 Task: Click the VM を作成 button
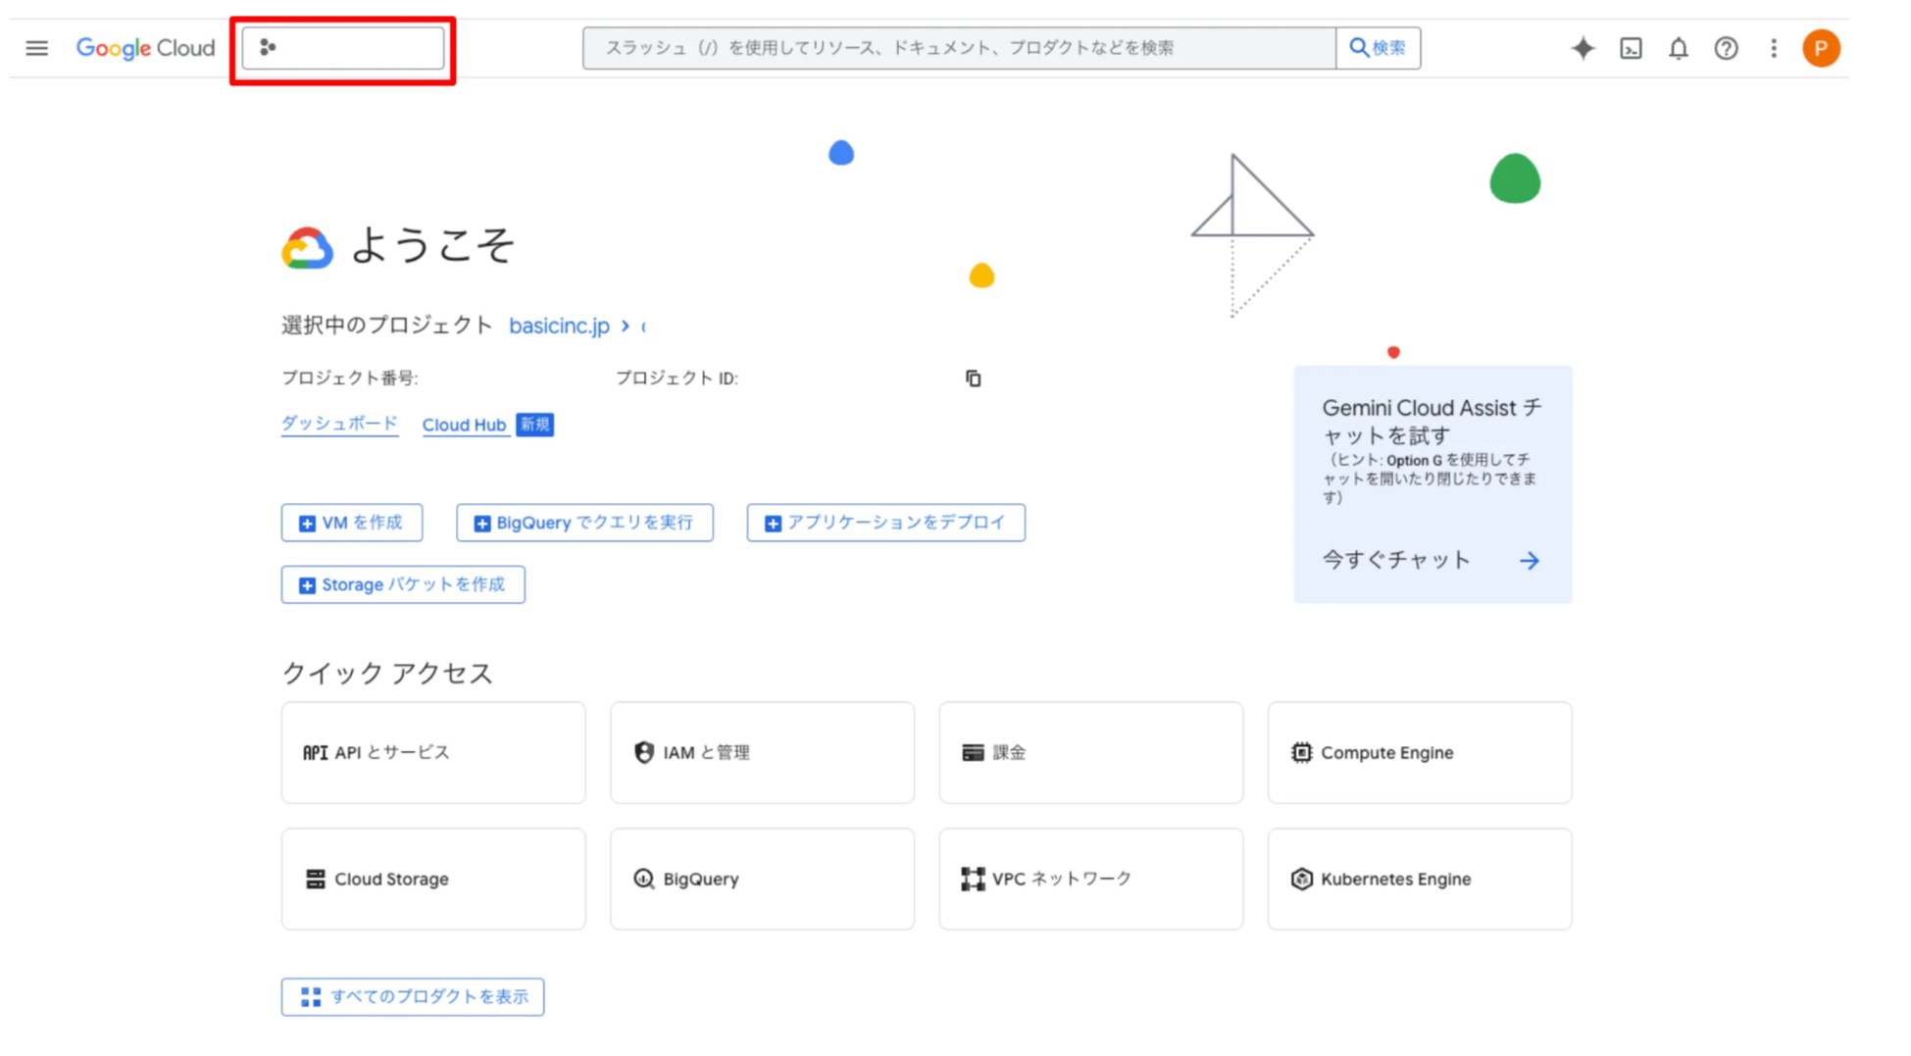click(352, 523)
